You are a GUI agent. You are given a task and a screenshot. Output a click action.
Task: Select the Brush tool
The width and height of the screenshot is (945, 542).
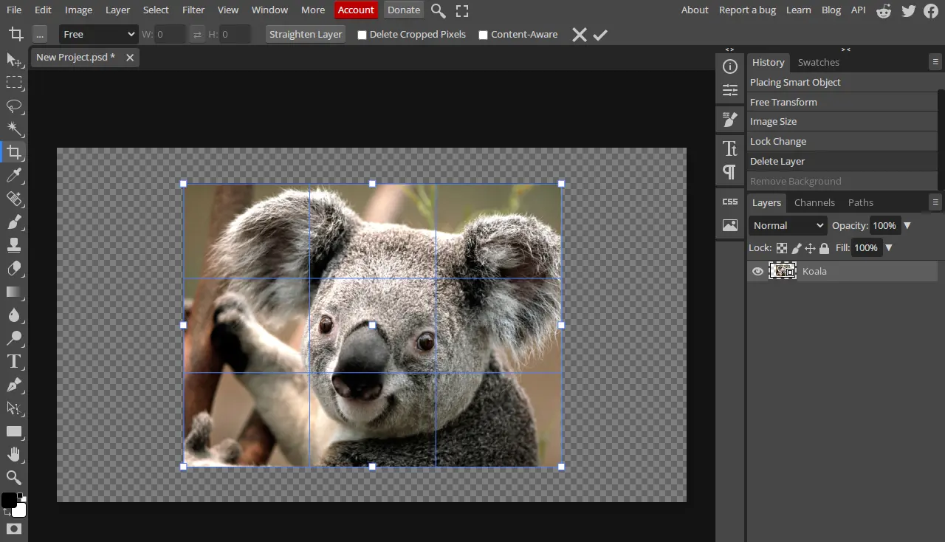(x=14, y=222)
